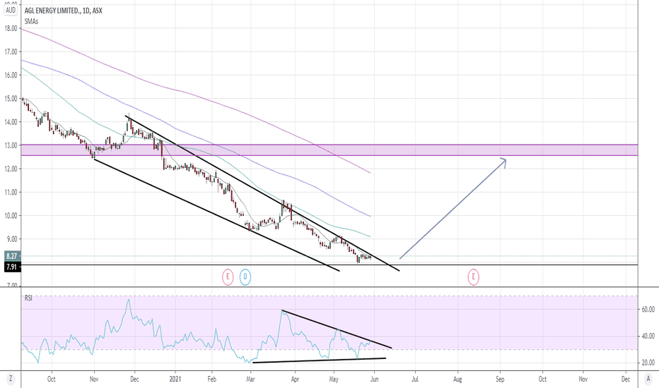Open the dividend D marker

[245, 277]
